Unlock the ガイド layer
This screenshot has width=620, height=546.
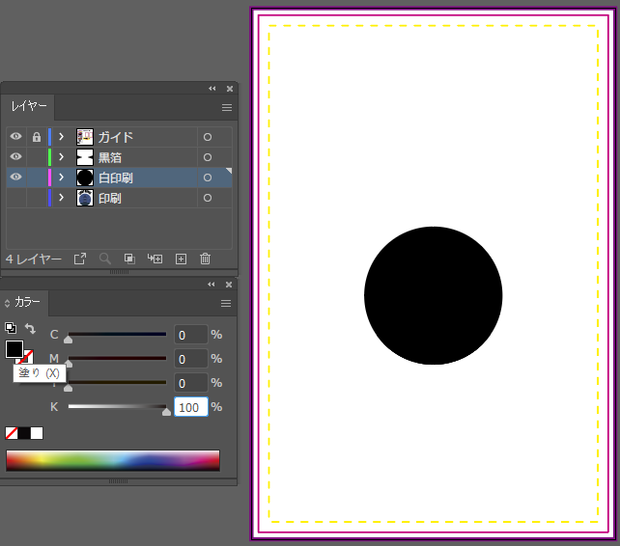[x=36, y=137]
